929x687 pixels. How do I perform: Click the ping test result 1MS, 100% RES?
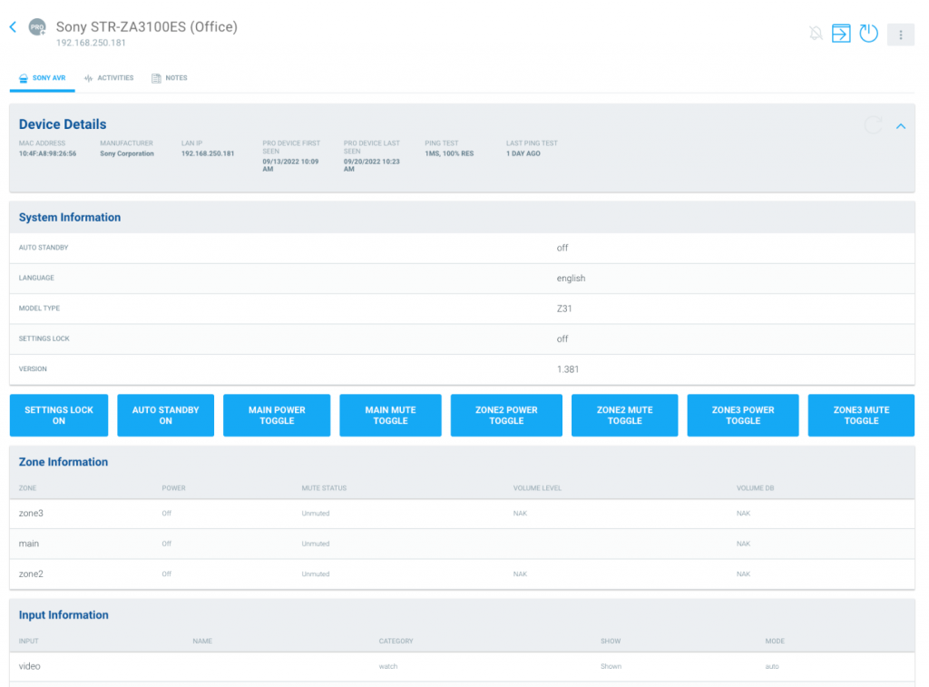pyautogui.click(x=449, y=153)
